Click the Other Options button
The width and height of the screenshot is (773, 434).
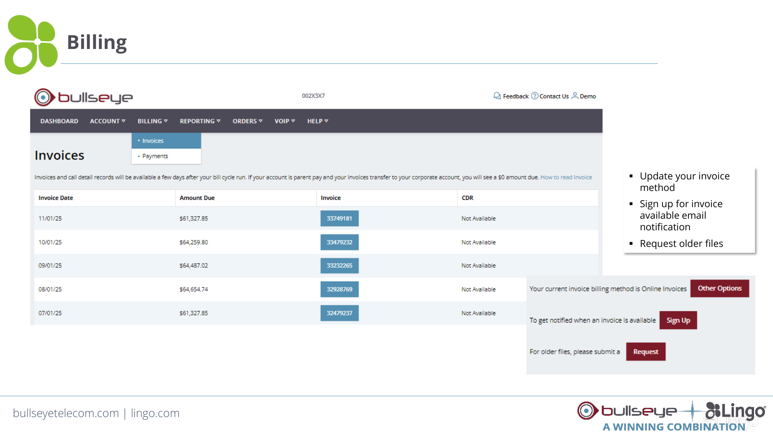pyautogui.click(x=720, y=289)
